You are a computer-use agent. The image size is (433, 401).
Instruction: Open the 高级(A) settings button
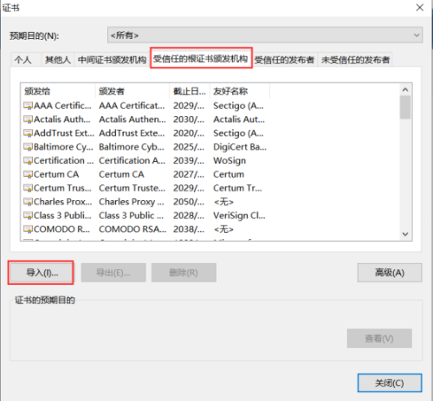click(x=390, y=273)
